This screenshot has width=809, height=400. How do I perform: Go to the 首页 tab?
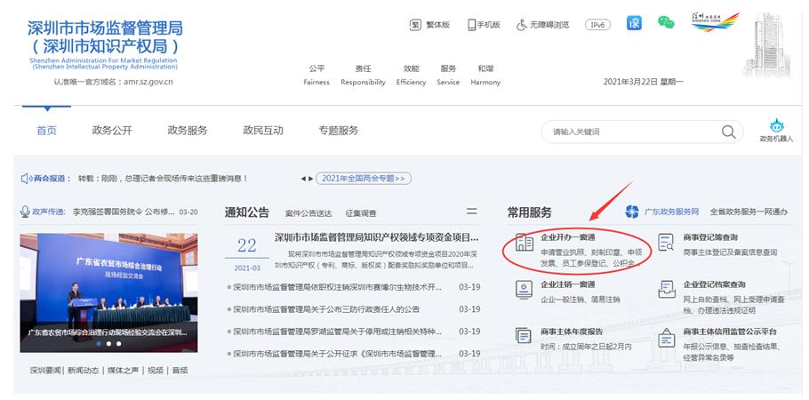[46, 131]
